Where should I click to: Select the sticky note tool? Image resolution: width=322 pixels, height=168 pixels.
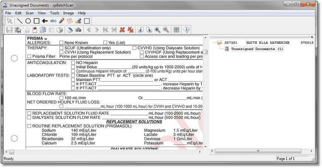tap(70, 21)
